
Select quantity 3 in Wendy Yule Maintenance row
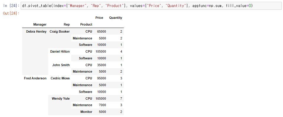point(121,105)
